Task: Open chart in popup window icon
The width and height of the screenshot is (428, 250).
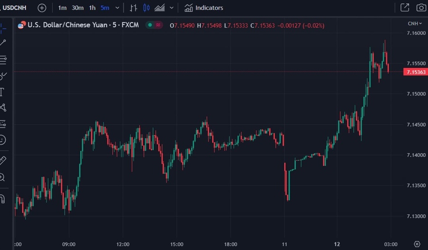Action: (405, 8)
